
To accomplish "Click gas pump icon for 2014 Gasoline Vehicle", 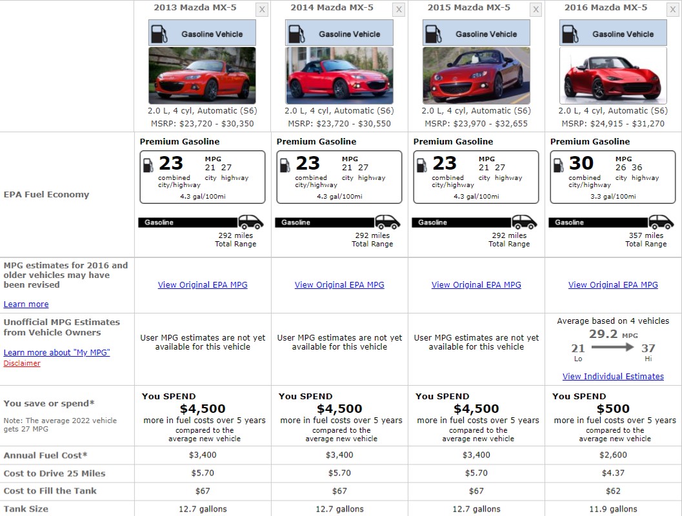I will click(x=296, y=34).
